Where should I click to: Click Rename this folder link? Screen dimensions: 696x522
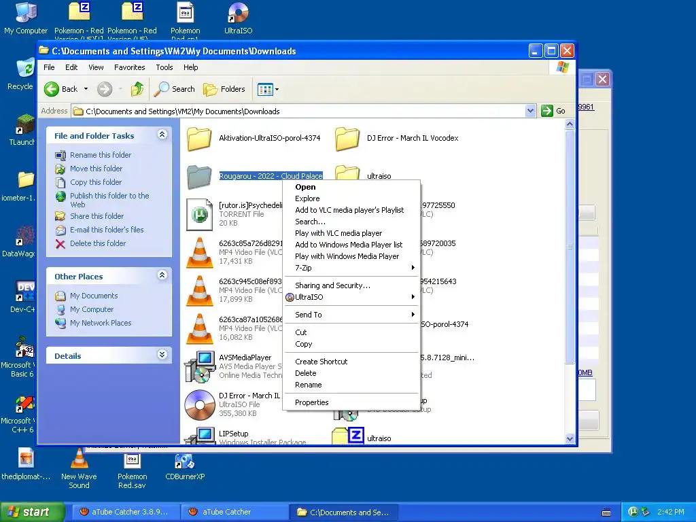click(101, 155)
